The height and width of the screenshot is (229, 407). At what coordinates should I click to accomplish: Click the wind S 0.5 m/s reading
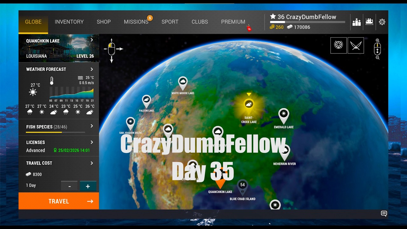[x=86, y=83]
